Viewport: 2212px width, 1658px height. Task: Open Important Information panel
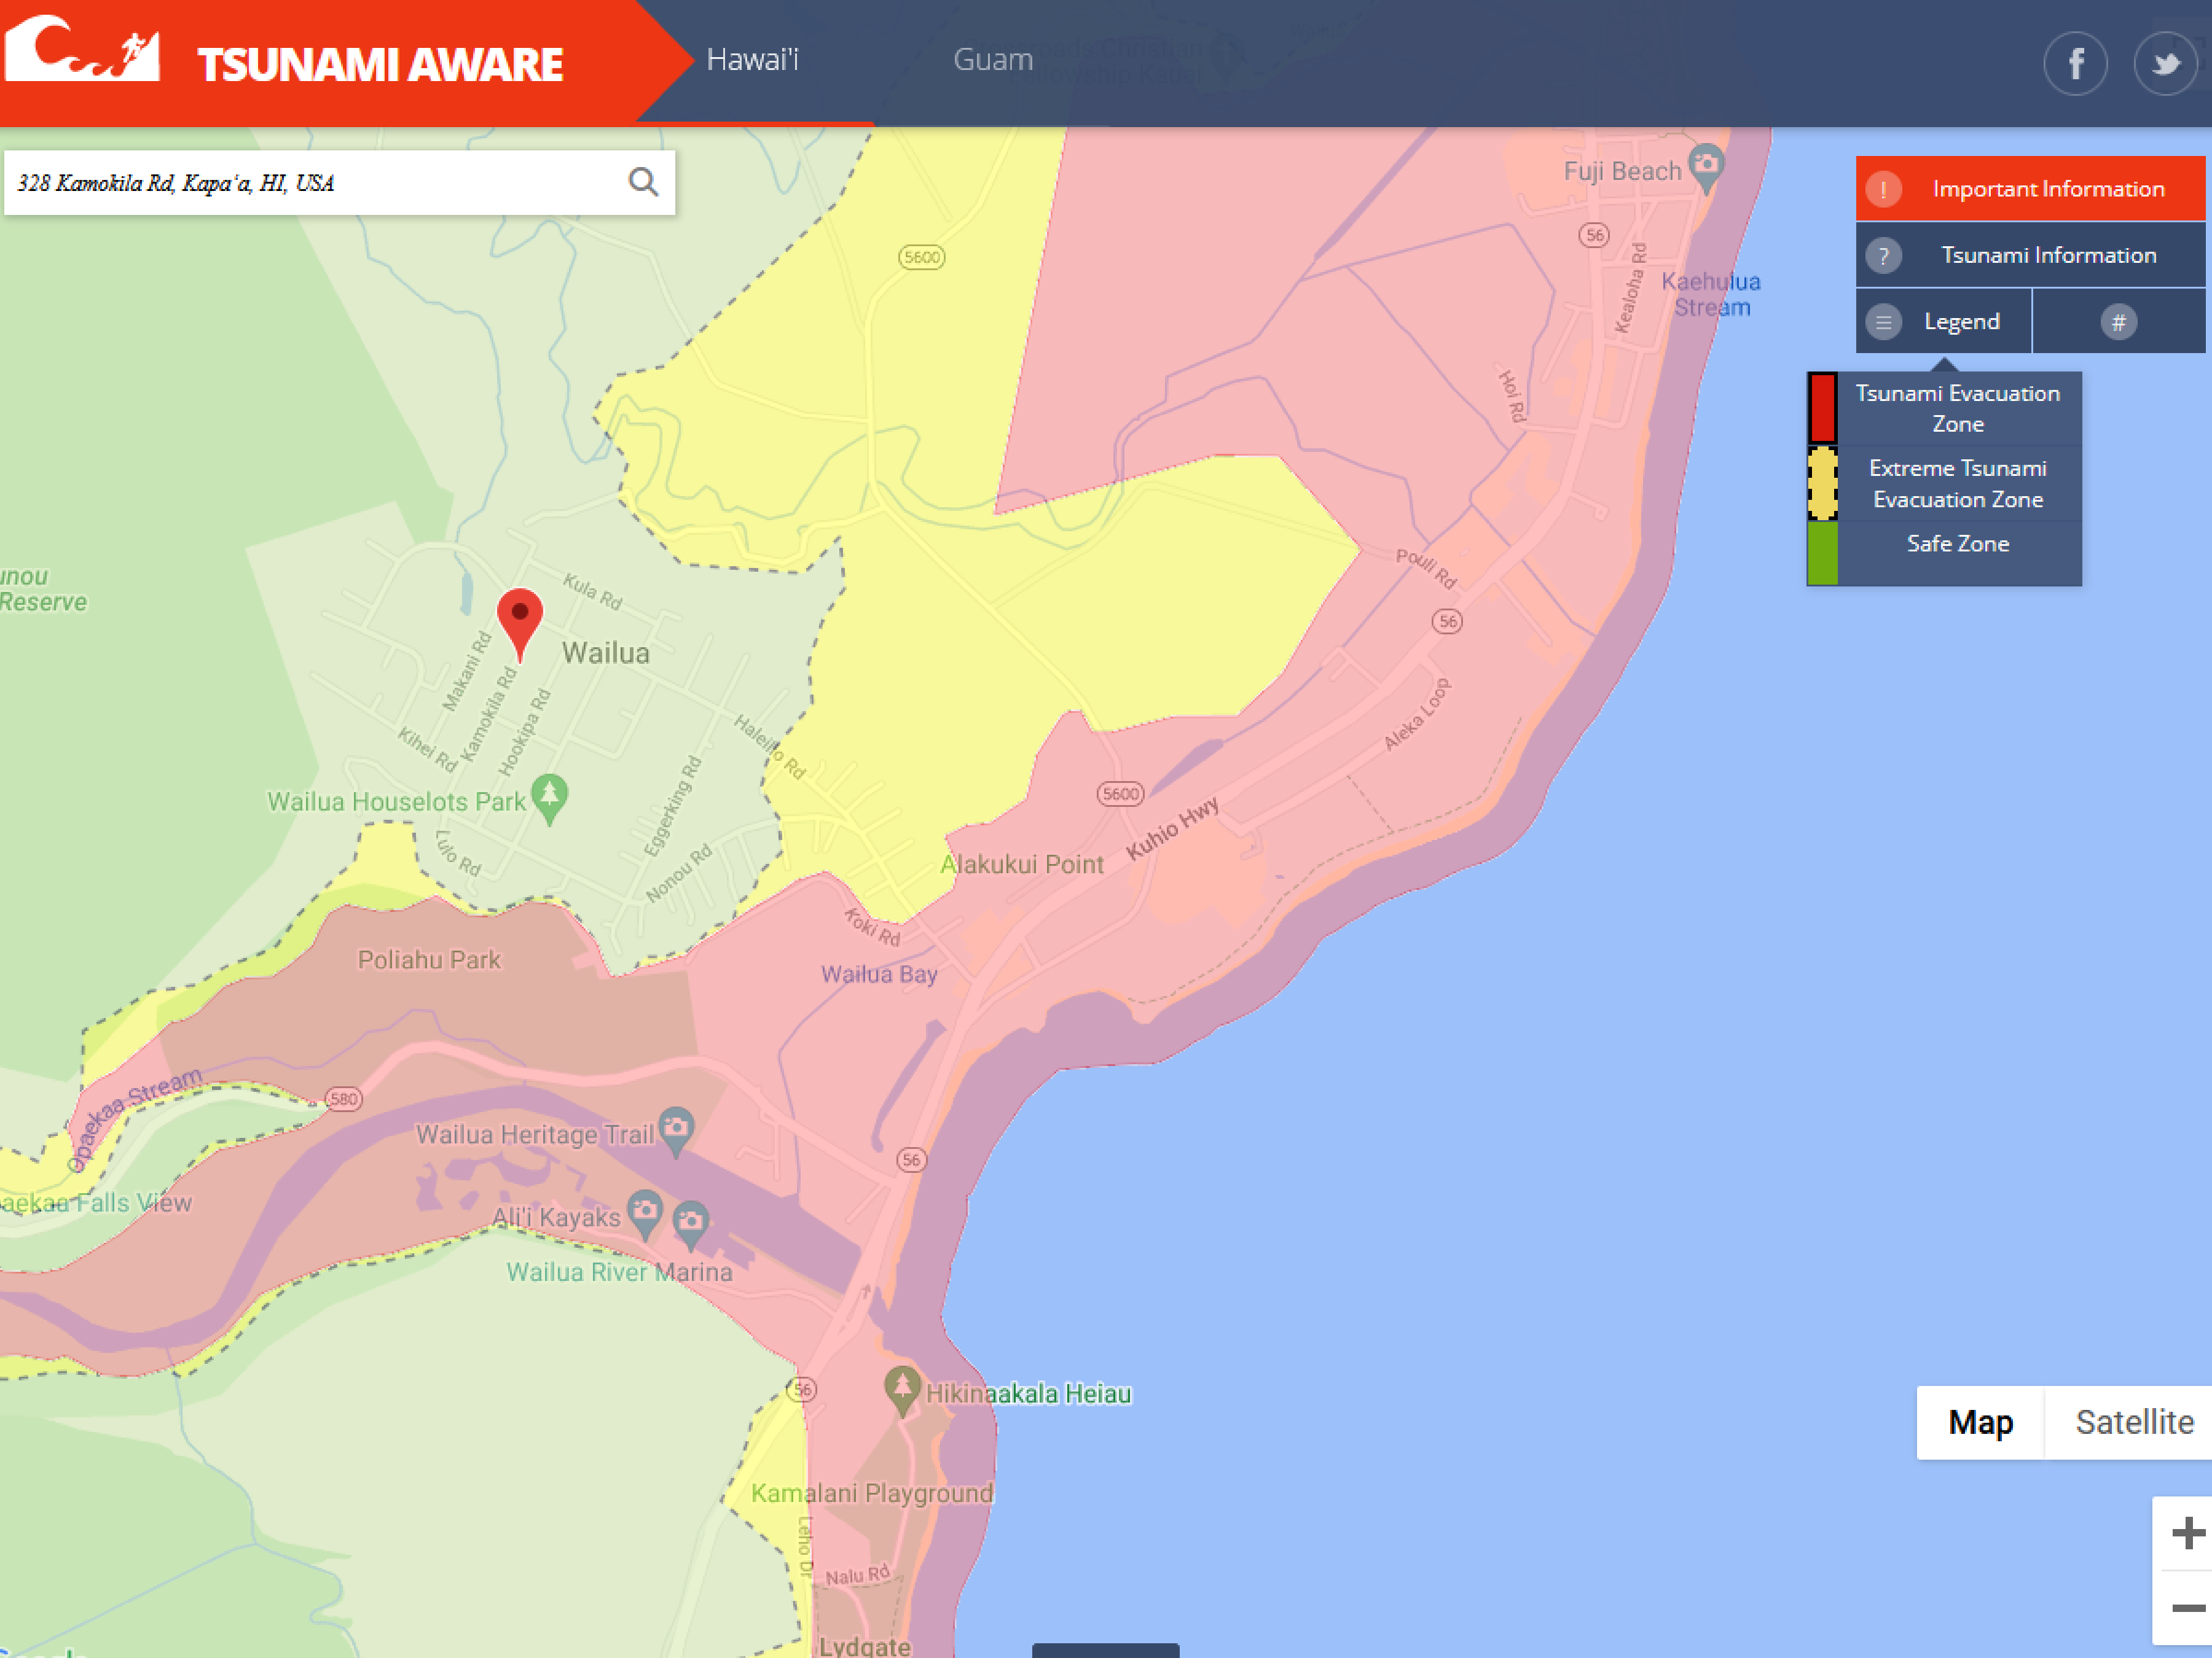[2030, 189]
